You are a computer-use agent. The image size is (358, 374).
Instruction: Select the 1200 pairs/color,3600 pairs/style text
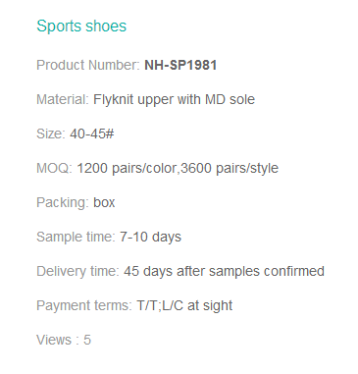coord(178,169)
